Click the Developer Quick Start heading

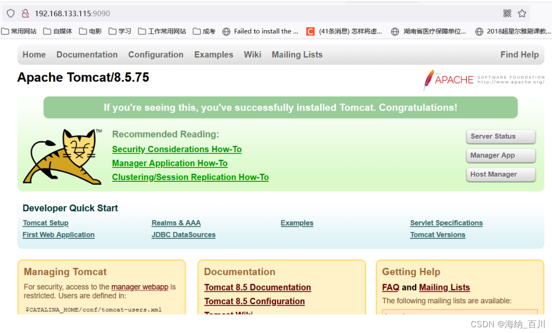point(70,208)
